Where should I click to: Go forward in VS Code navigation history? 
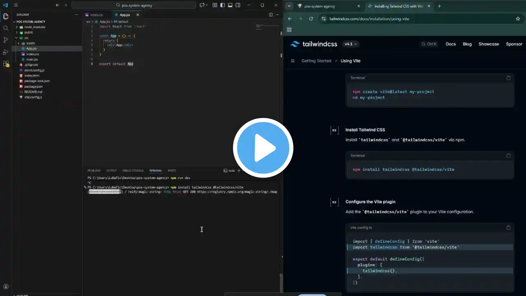(x=65, y=5)
